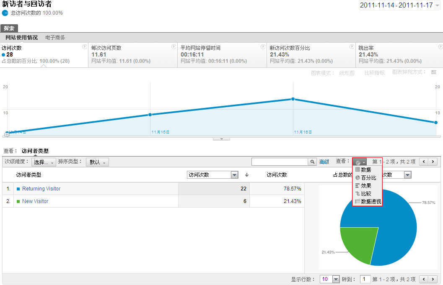Select the 跳出率 21.43% scorecard
This screenshot has width=443, height=285.
(x=399, y=55)
